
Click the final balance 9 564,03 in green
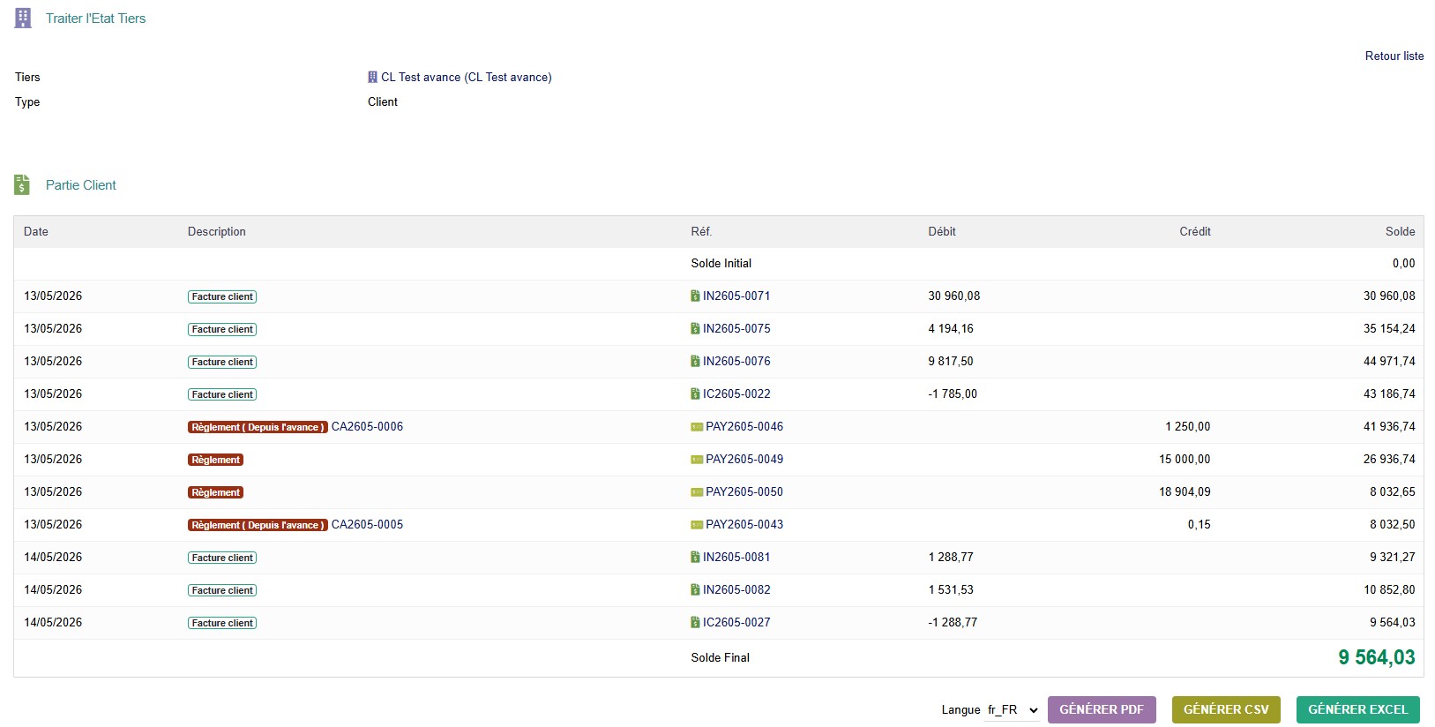tap(1377, 657)
